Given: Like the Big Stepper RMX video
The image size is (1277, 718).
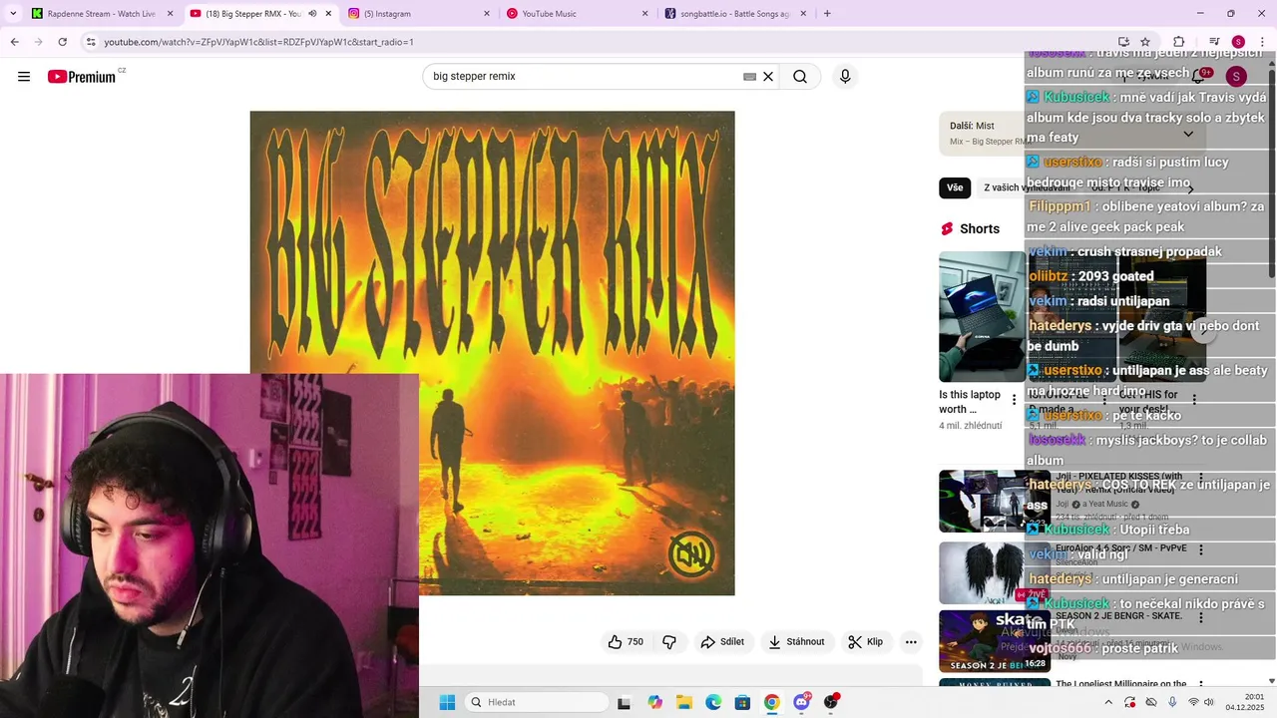Looking at the screenshot, I should pos(627,642).
